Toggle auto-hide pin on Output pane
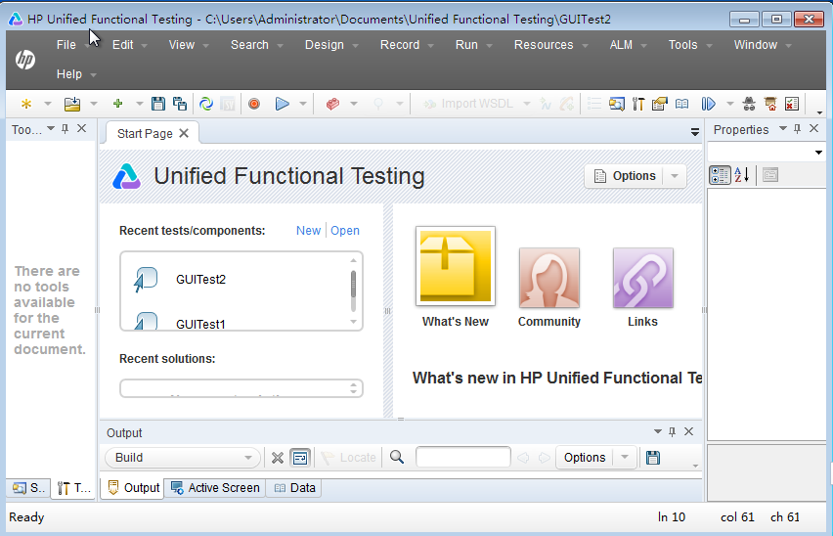 [x=672, y=432]
